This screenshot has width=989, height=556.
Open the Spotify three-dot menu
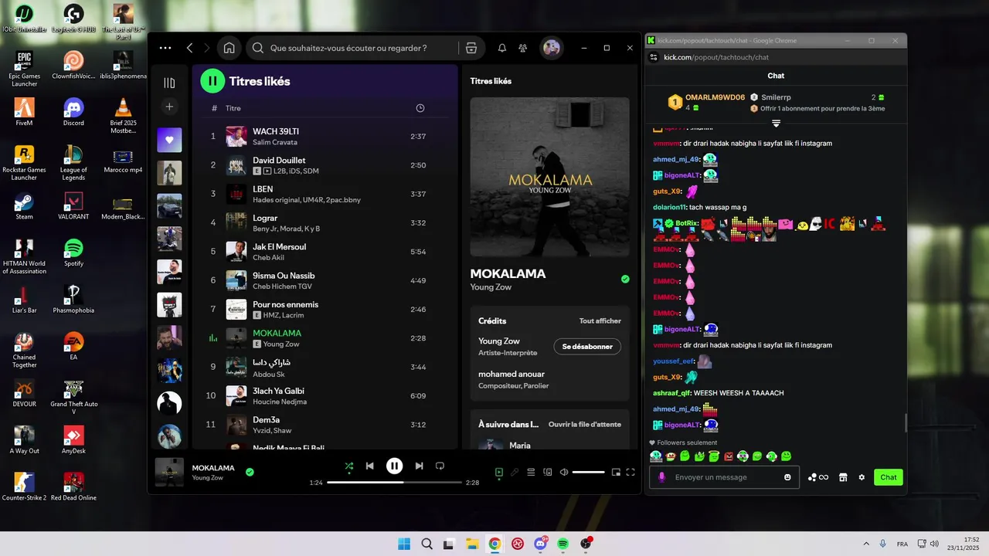click(165, 48)
